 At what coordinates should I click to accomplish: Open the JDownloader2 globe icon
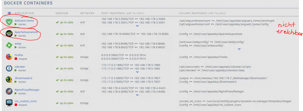pos(9,80)
